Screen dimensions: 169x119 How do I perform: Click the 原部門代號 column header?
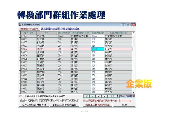63,33
